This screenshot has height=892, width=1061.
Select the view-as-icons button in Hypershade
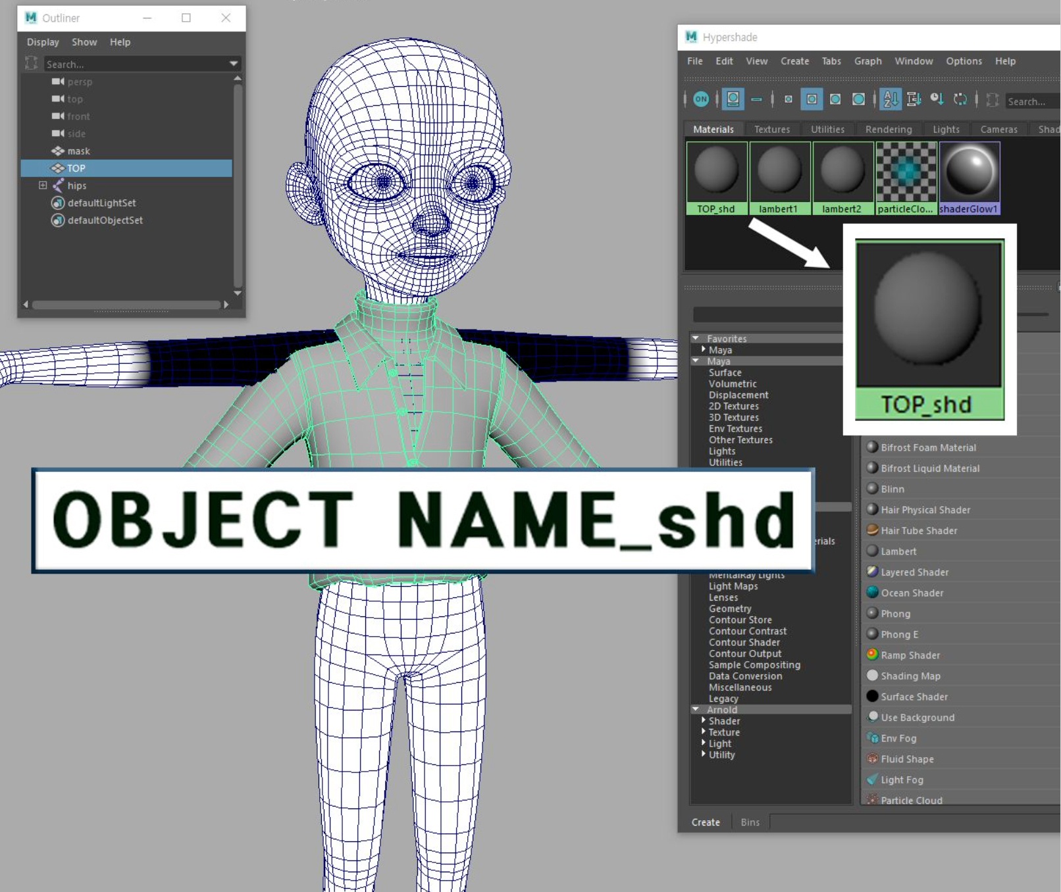[733, 99]
